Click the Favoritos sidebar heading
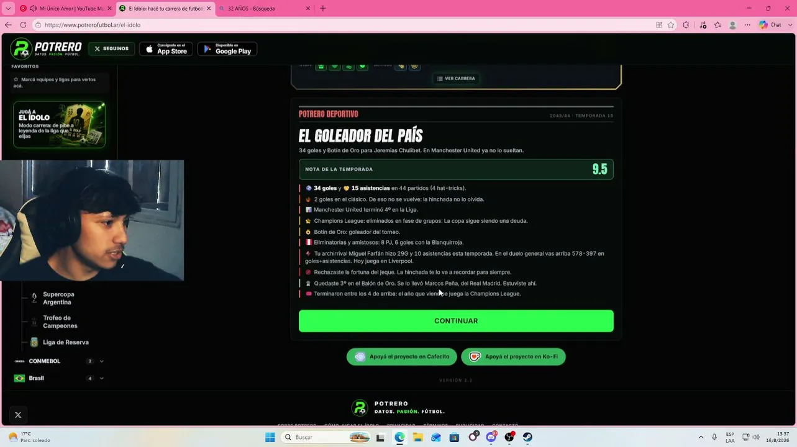Image resolution: width=797 pixels, height=447 pixels. pos(25,66)
